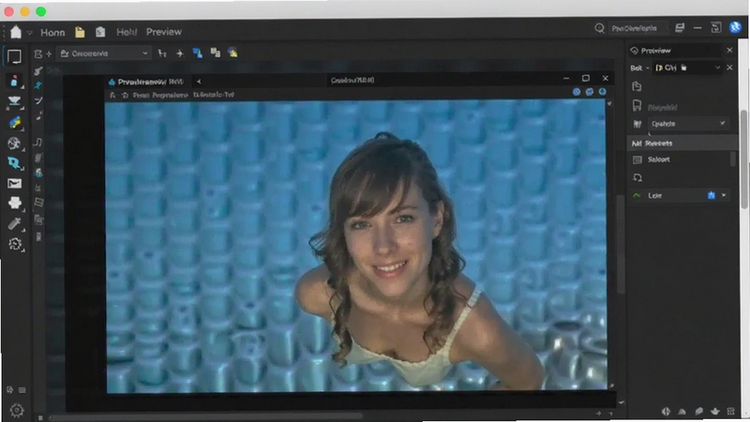
Task: Click the export arrow icon in the top bar
Action: click(715, 28)
